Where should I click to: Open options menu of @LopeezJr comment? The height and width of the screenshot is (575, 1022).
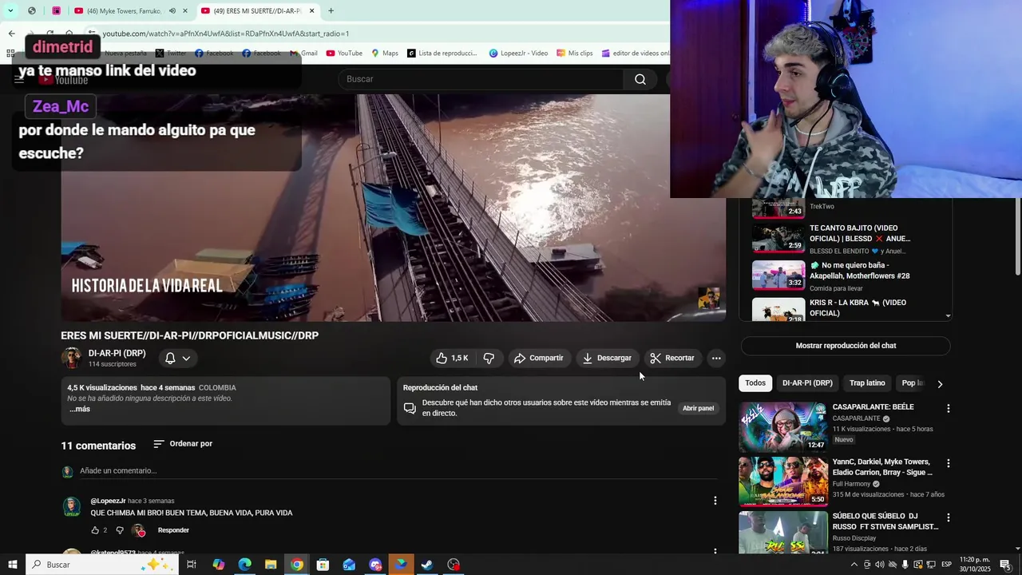click(715, 501)
